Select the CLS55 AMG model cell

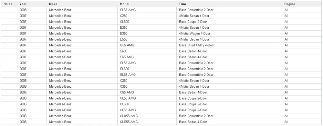tap(147, 122)
